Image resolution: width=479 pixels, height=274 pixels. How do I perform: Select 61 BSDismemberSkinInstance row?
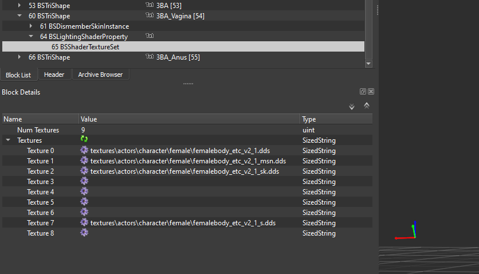coord(183,26)
